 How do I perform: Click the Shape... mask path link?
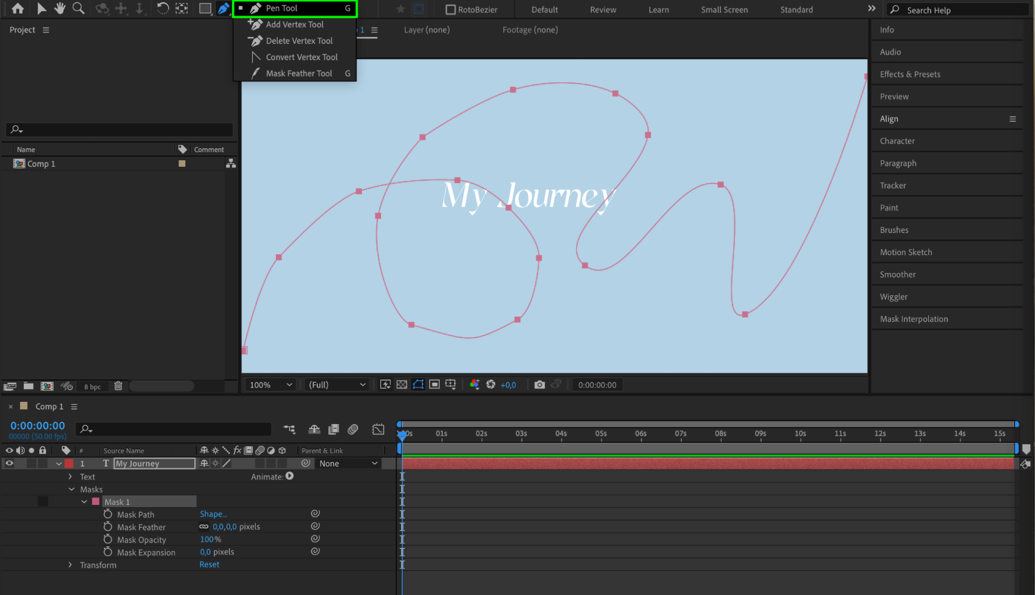[213, 514]
